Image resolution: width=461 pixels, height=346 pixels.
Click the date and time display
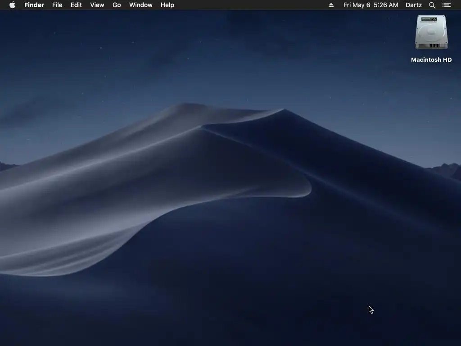pyautogui.click(x=371, y=5)
